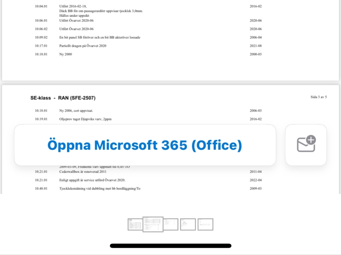Tap the Öppna Microsoft 365 (Office) button

tap(145, 145)
